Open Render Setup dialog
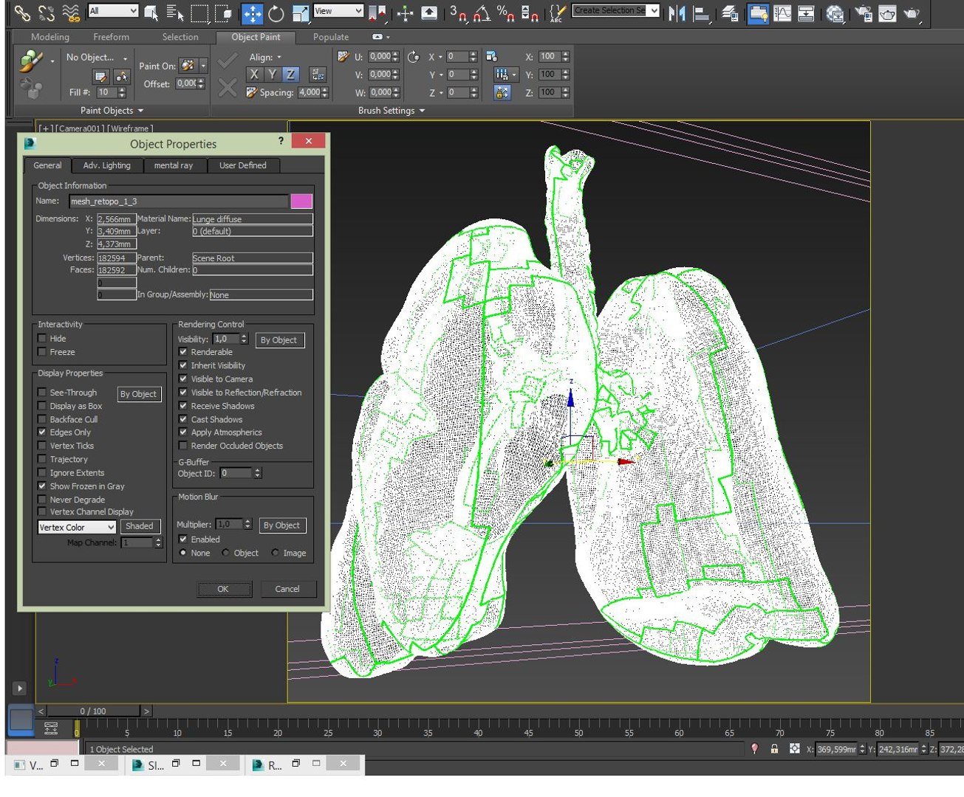Image resolution: width=964 pixels, height=797 pixels. point(863,13)
